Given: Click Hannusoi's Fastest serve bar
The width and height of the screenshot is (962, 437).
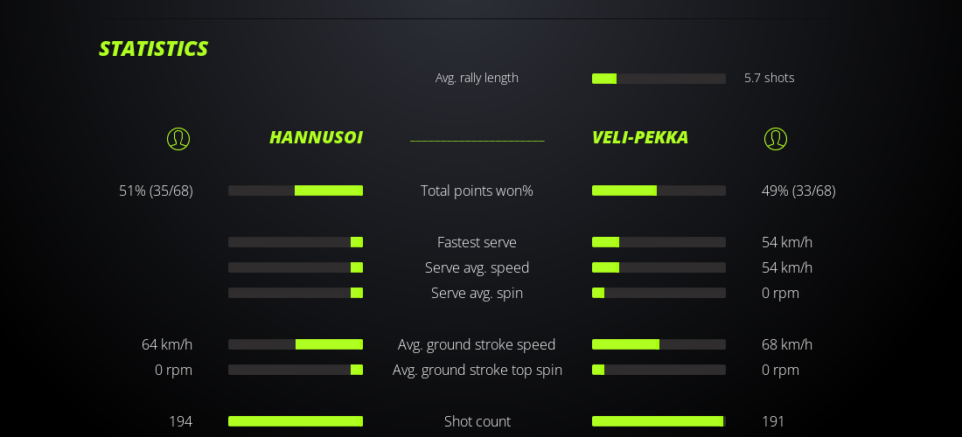Looking at the screenshot, I should (x=296, y=242).
